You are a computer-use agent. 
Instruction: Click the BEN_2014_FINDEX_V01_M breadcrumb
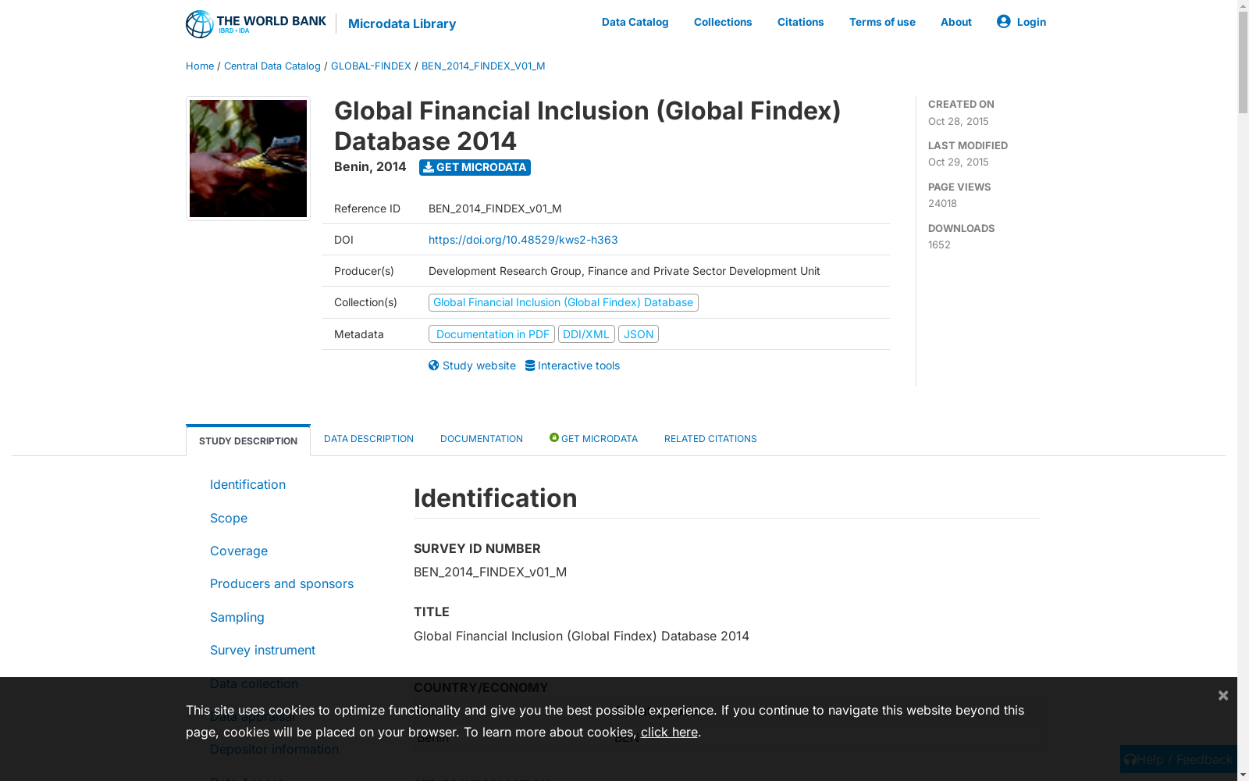(x=483, y=66)
